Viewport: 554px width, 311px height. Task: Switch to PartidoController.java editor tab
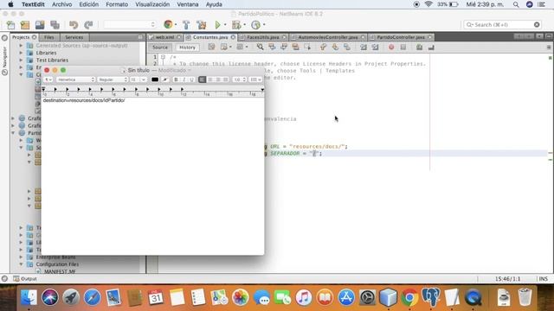click(x=401, y=37)
